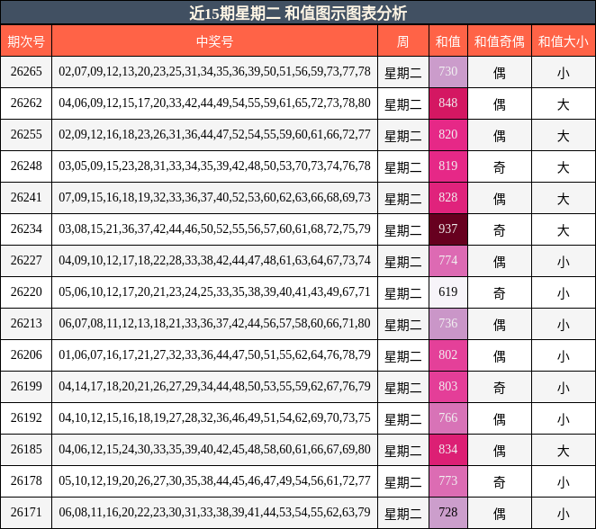The width and height of the screenshot is (596, 529).
Task: Click the sum value 819 cell
Action: [448, 166]
